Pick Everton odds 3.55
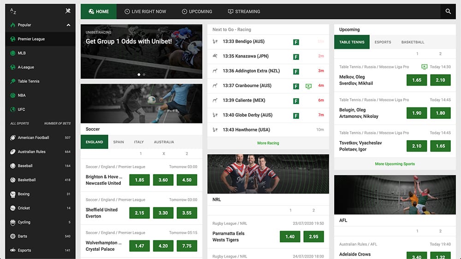The width and height of the screenshot is (461, 259). click(x=187, y=213)
